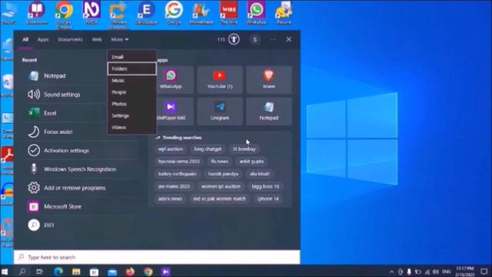The width and height of the screenshot is (492, 277).
Task: Click the Type here to search field
Action: pyautogui.click(x=157, y=257)
